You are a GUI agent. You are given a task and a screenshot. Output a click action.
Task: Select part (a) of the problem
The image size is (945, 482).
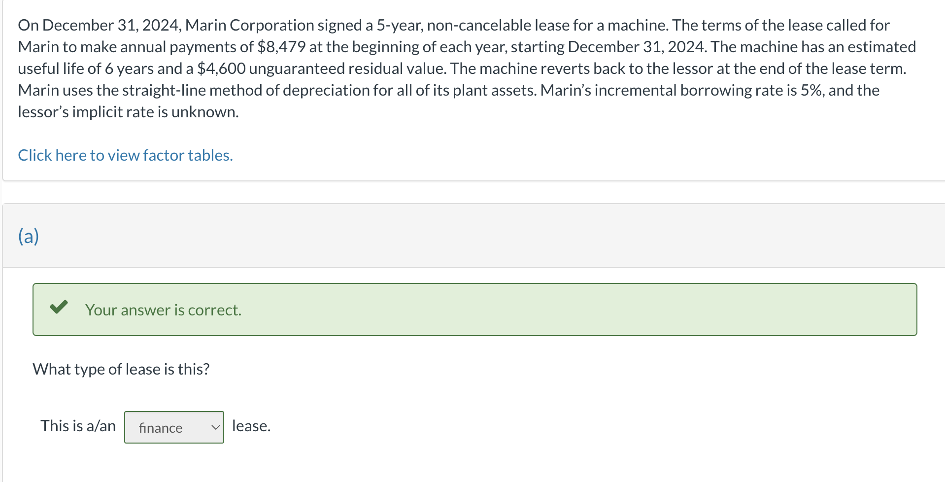28,236
